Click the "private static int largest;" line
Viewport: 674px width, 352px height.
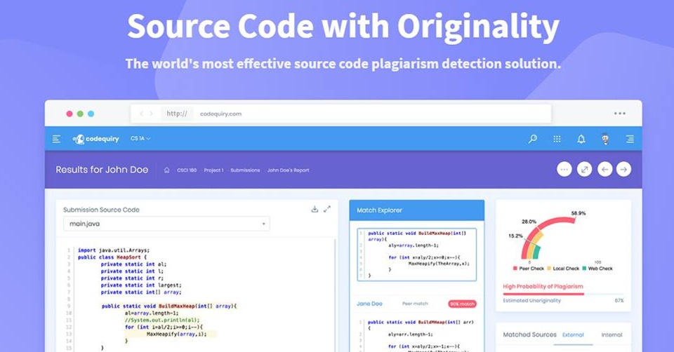click(141, 285)
